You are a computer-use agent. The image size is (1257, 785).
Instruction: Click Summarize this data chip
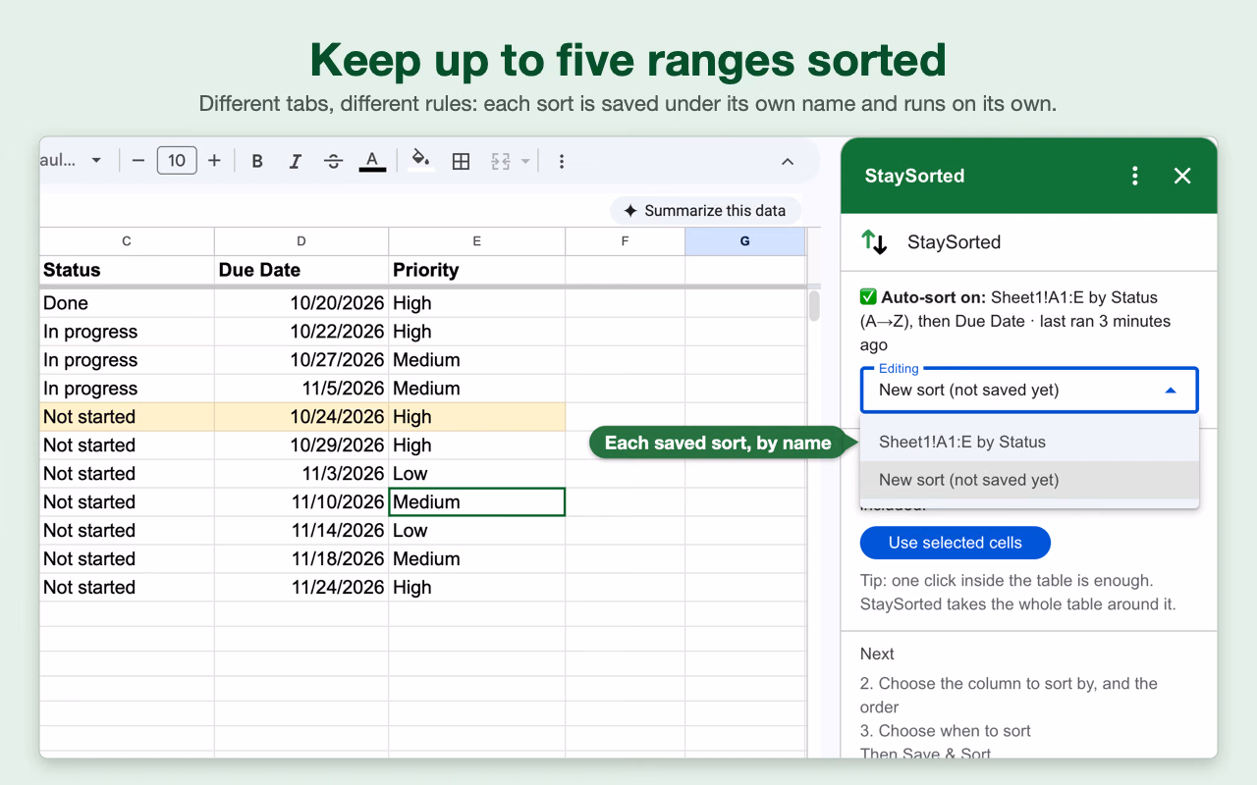(x=705, y=210)
